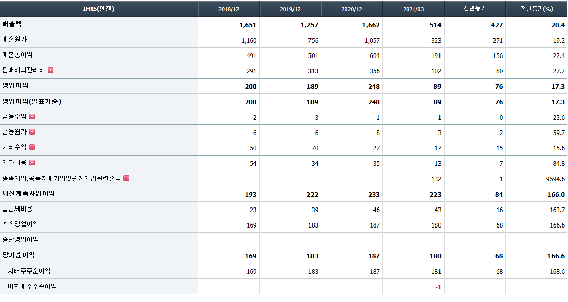Click the 매출원가 row label

pyautogui.click(x=14, y=40)
